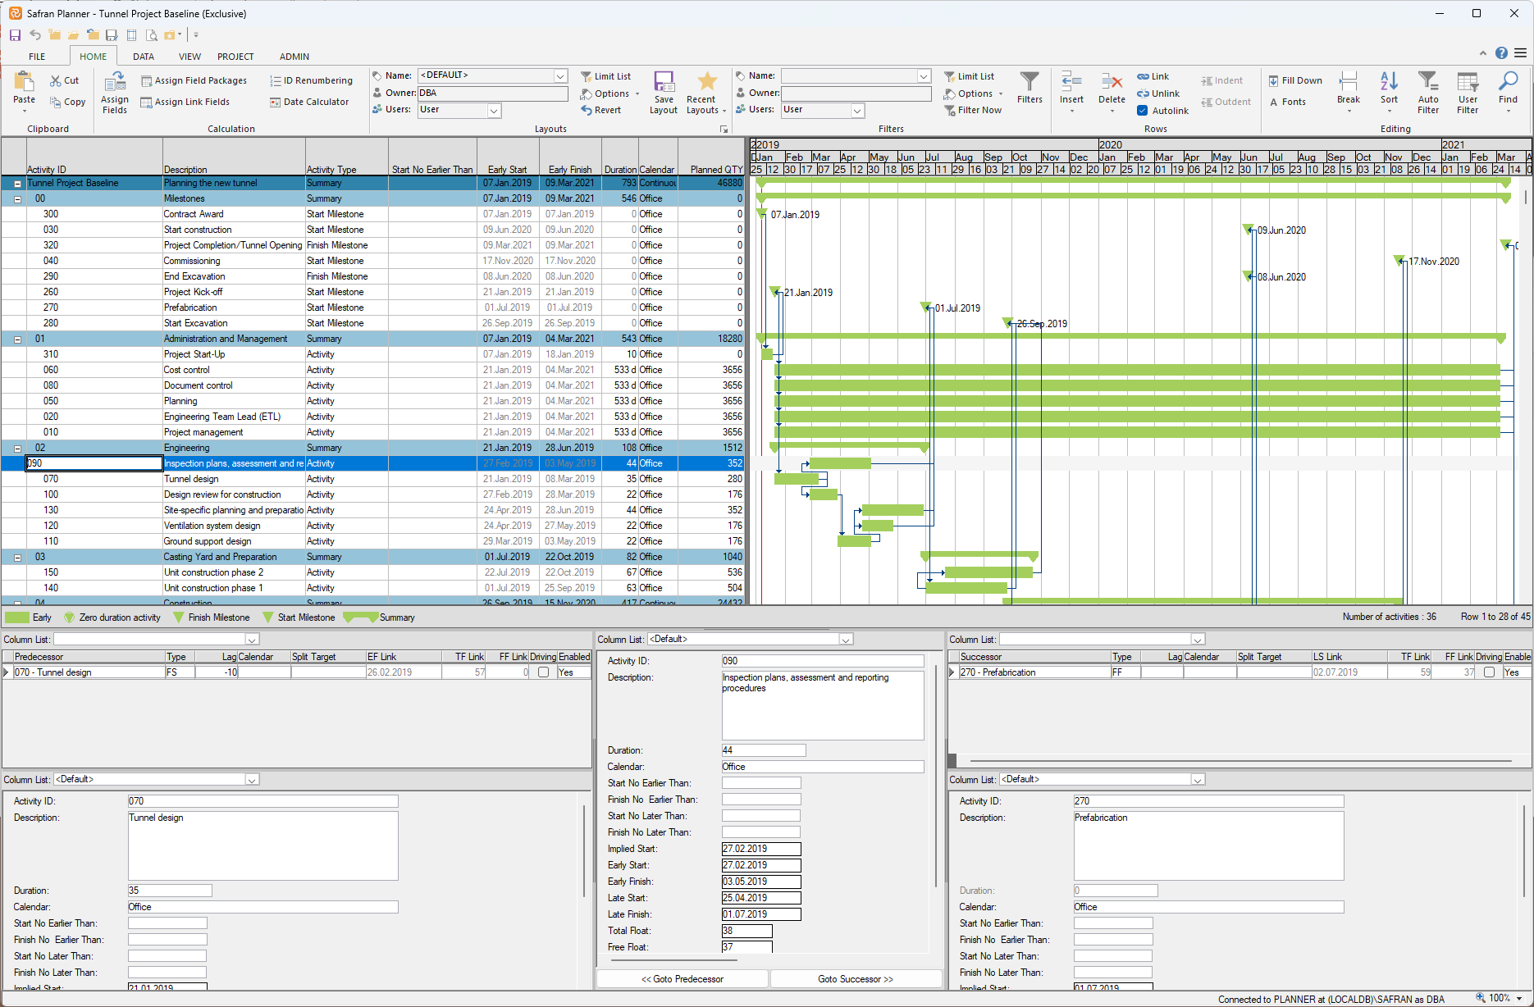Open ID Renumbering
This screenshot has height=1007, width=1534.
pos(312,80)
